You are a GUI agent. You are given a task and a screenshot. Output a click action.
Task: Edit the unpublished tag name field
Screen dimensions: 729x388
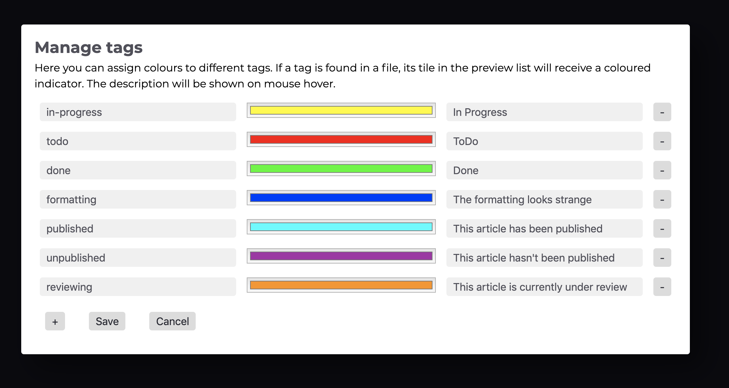(x=138, y=257)
